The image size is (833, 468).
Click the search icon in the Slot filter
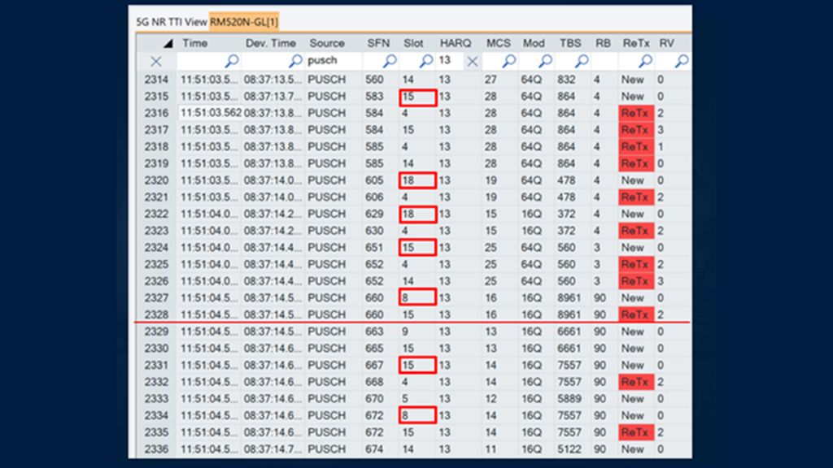[x=426, y=61]
